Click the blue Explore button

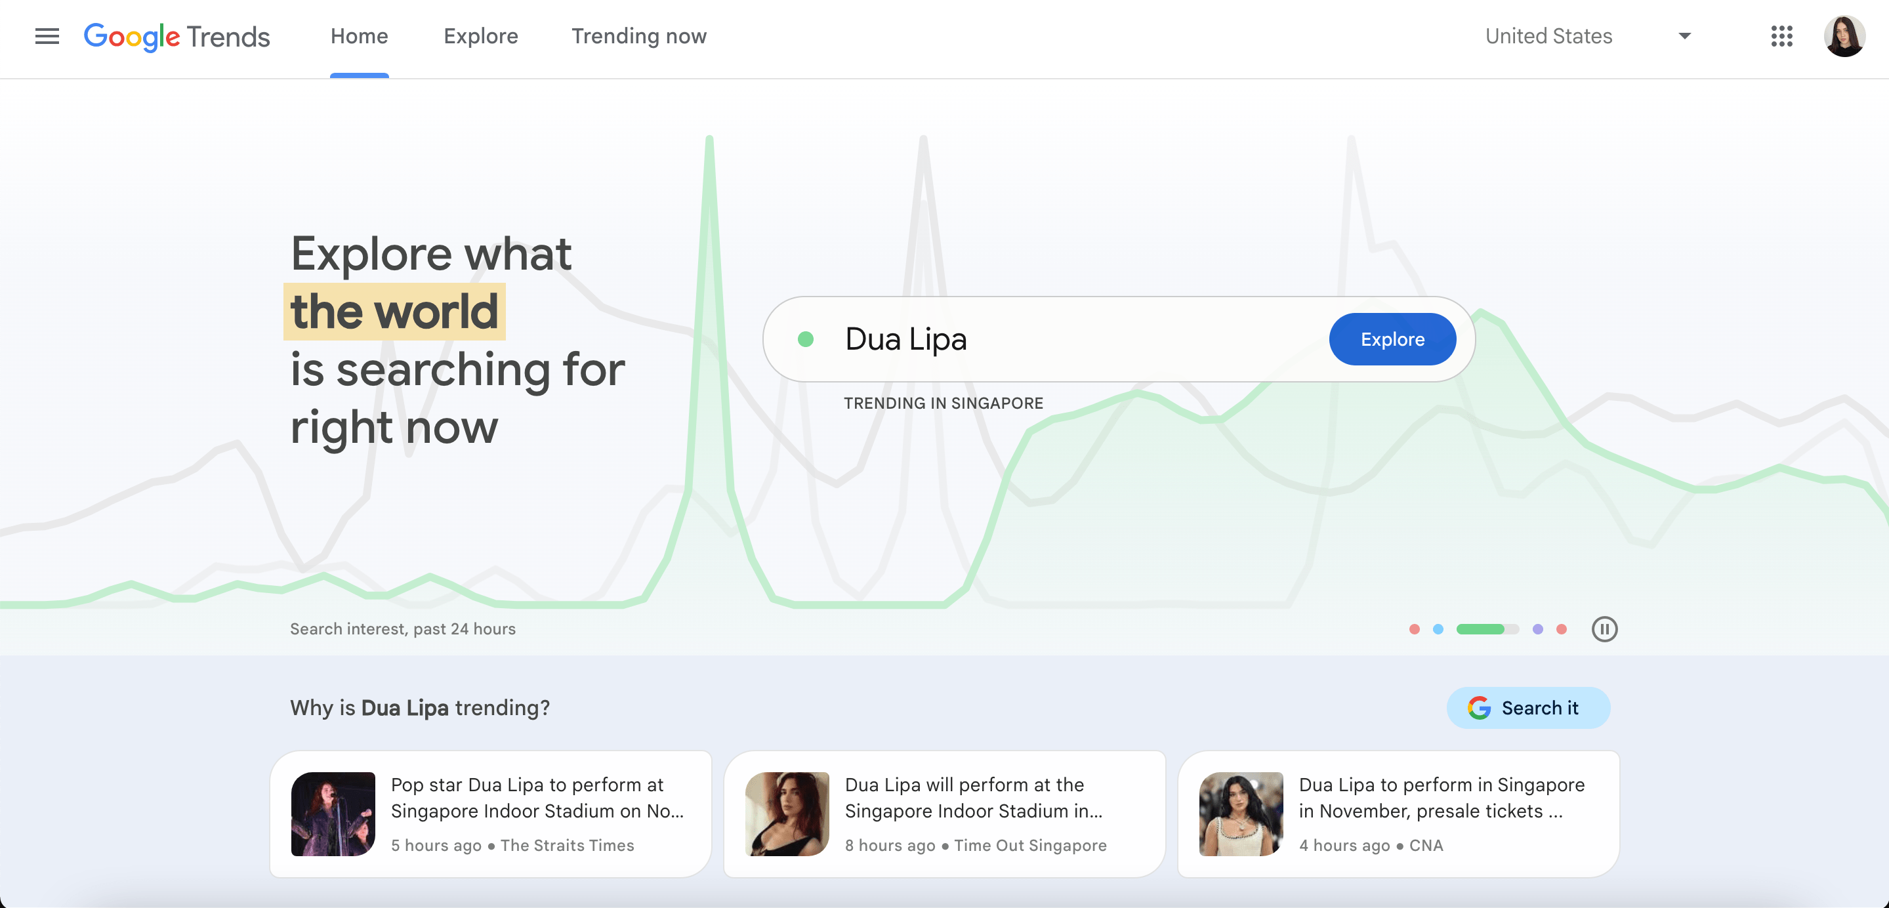pos(1392,339)
